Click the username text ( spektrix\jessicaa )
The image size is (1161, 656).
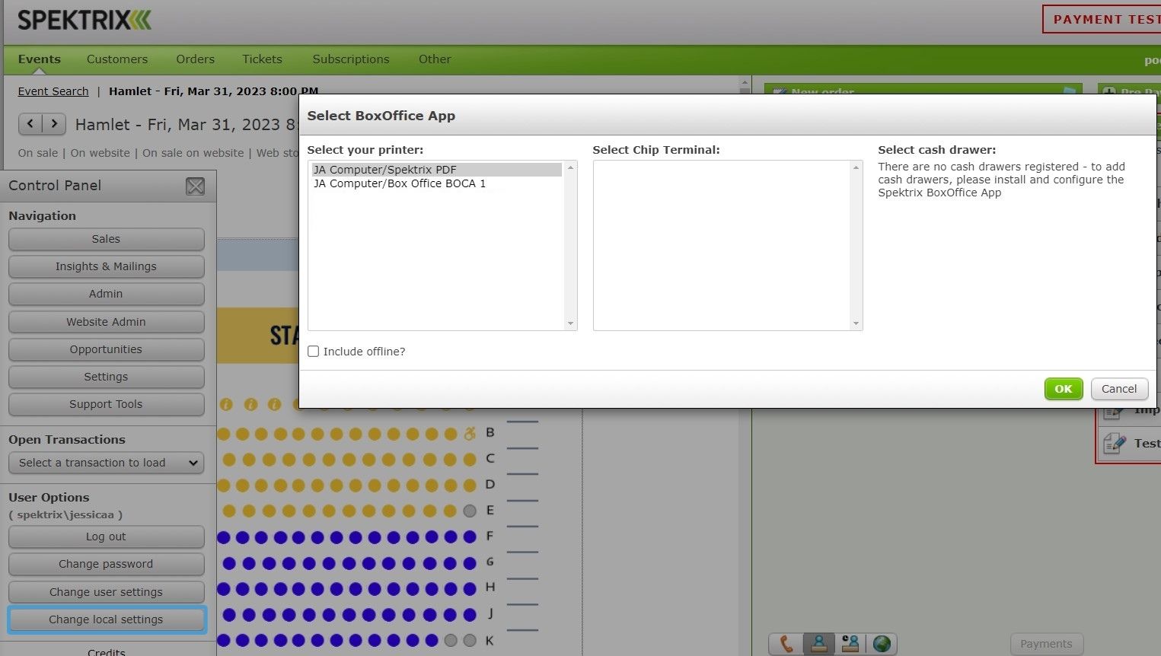tap(65, 514)
